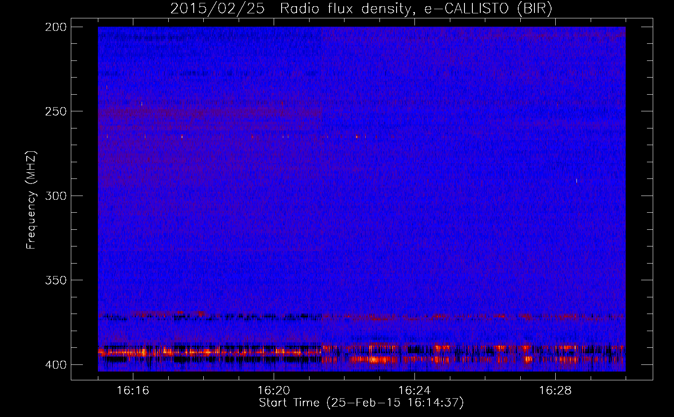Image resolution: width=674 pixels, height=417 pixels.
Task: Click the 16:24 time tick label
Action: (414, 390)
